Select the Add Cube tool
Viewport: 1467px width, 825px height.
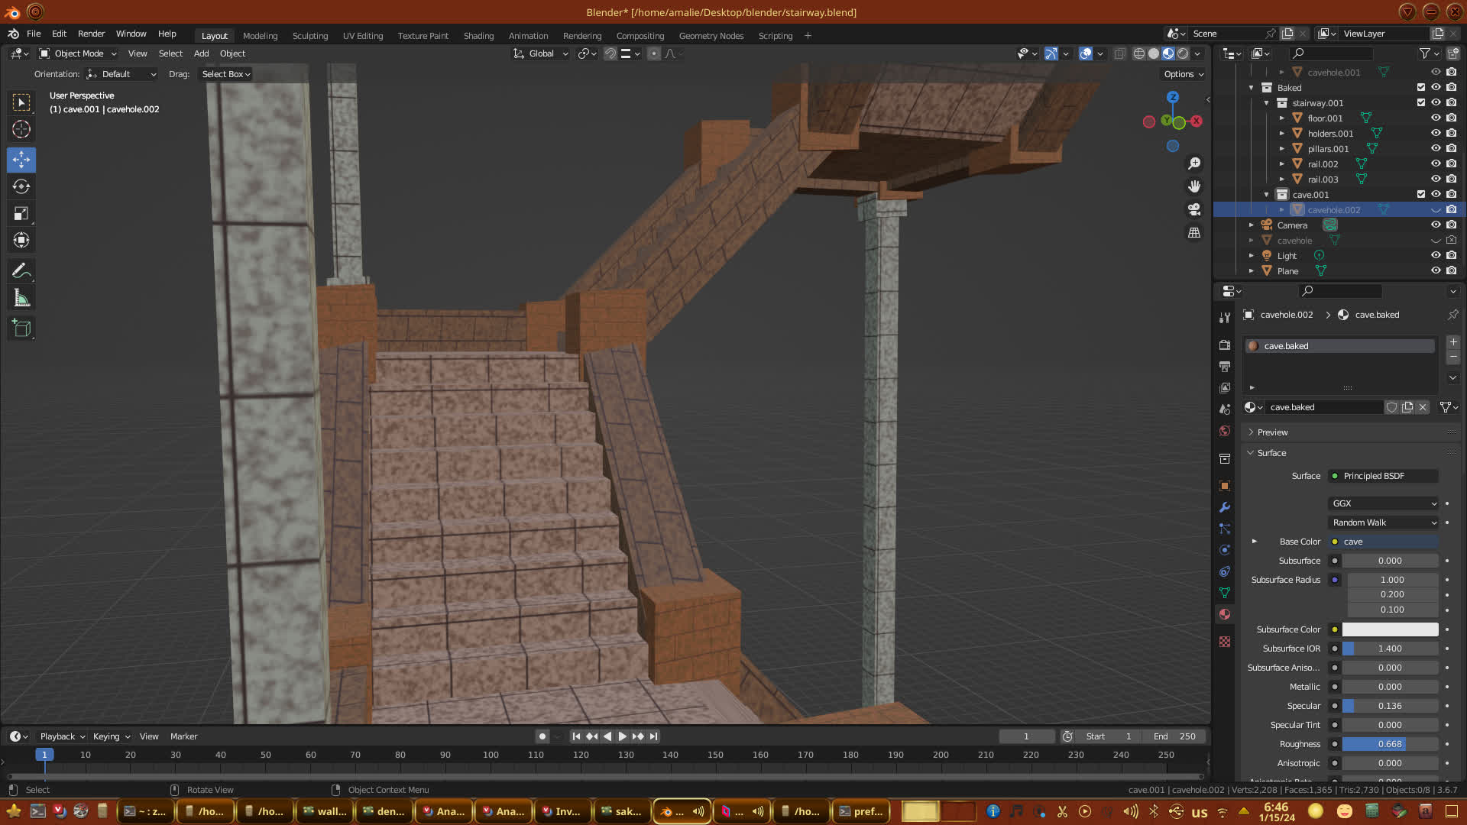[x=21, y=328]
